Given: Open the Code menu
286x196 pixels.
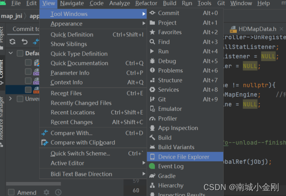Looking at the screenshot, I should (x=97, y=3).
